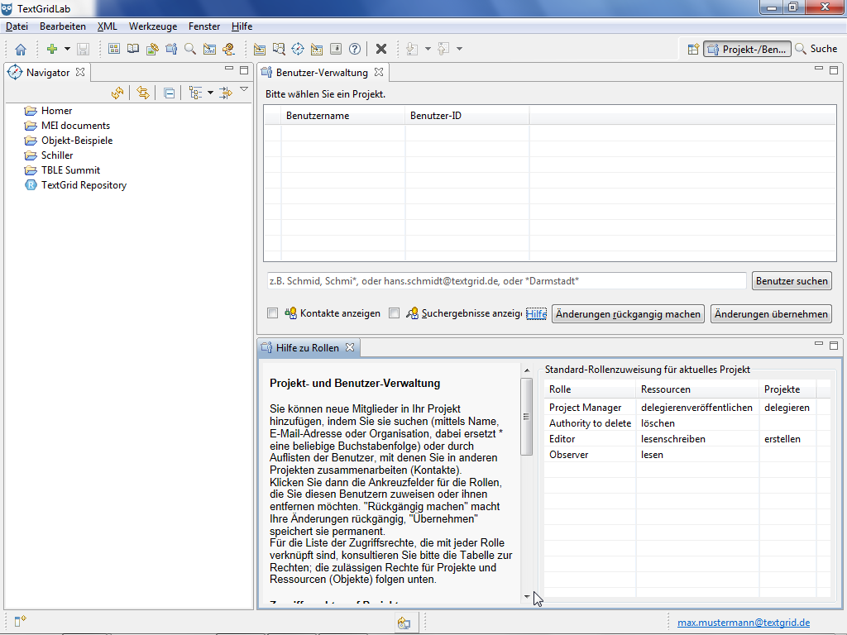Click the help question mark toolbar icon
The width and height of the screenshot is (847, 635).
(x=355, y=50)
